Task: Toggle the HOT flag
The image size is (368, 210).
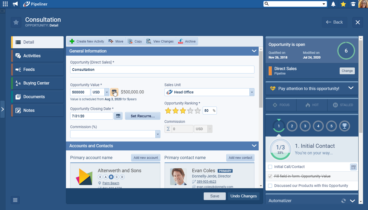Action: (312, 105)
